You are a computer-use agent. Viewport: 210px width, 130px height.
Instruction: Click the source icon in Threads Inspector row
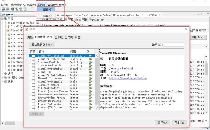click(90, 78)
